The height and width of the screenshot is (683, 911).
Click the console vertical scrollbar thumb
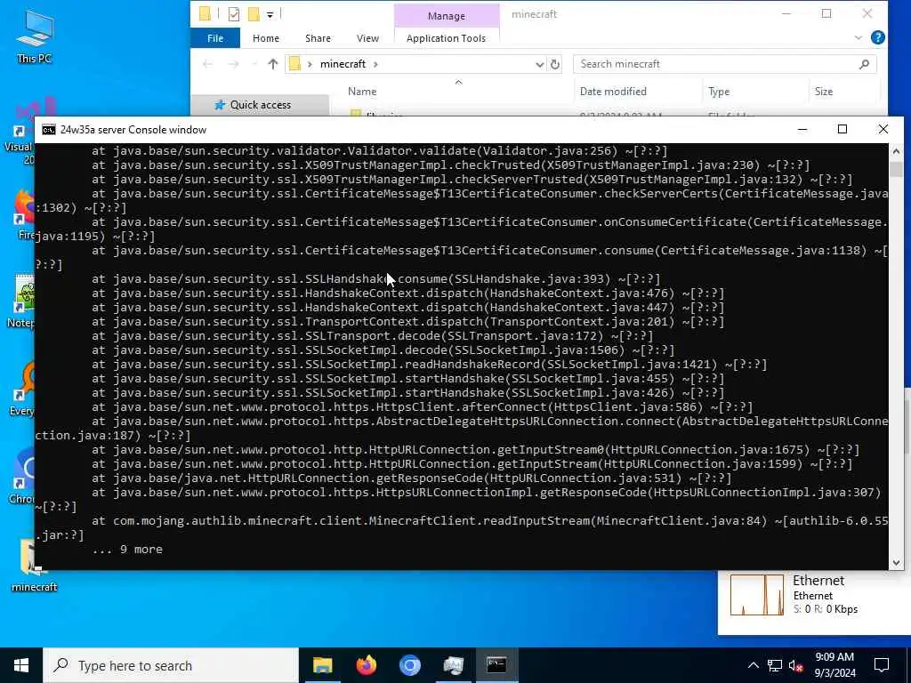click(x=896, y=170)
